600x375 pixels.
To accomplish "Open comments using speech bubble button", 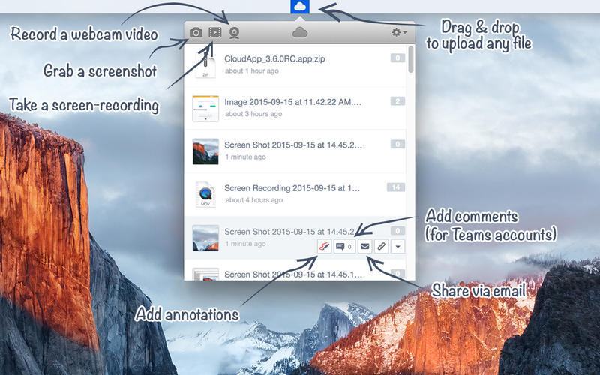I will (x=344, y=246).
